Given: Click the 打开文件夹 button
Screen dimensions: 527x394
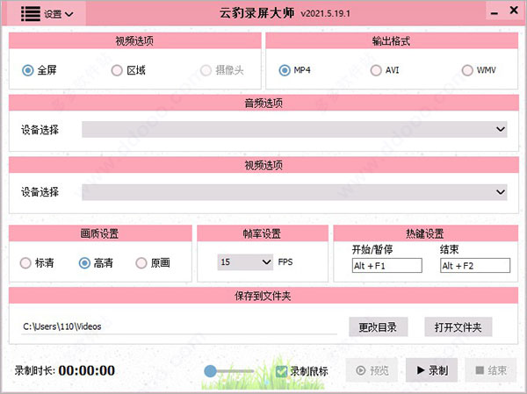Looking at the screenshot, I should [458, 326].
